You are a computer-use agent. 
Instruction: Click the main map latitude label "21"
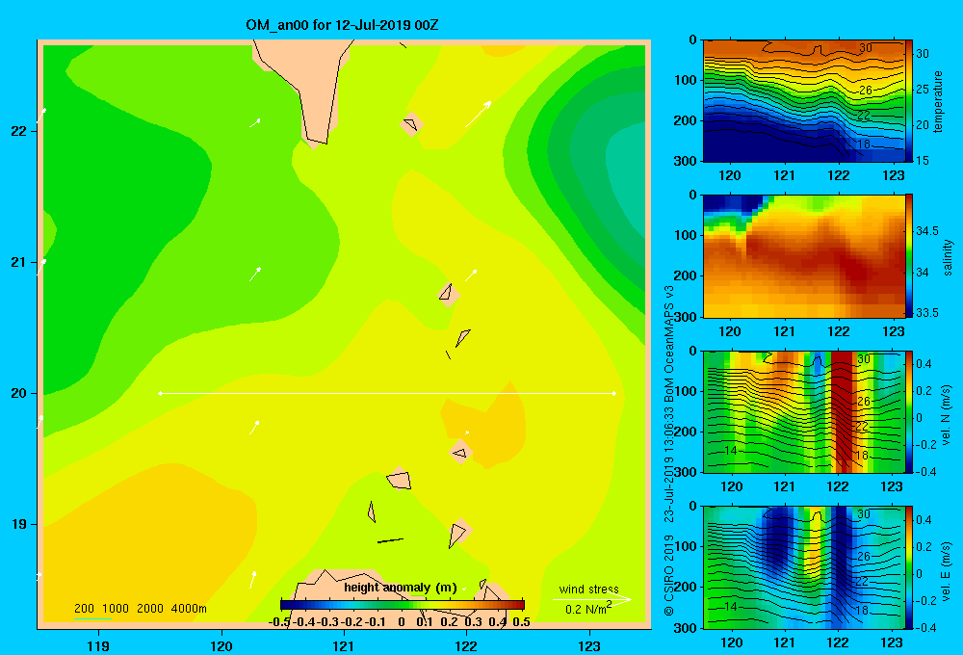pyautogui.click(x=19, y=262)
